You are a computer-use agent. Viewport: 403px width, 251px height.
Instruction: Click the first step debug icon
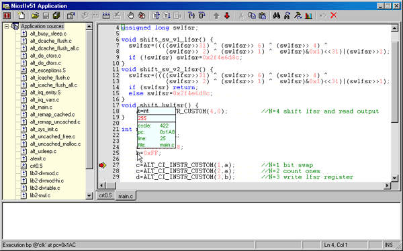[x=156, y=15]
